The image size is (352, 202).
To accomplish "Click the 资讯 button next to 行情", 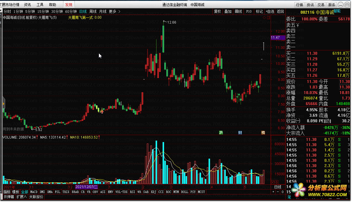I will [310, 5].
